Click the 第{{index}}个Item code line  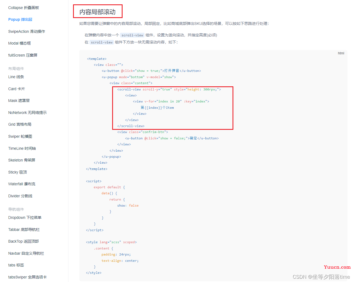[x=157, y=108]
